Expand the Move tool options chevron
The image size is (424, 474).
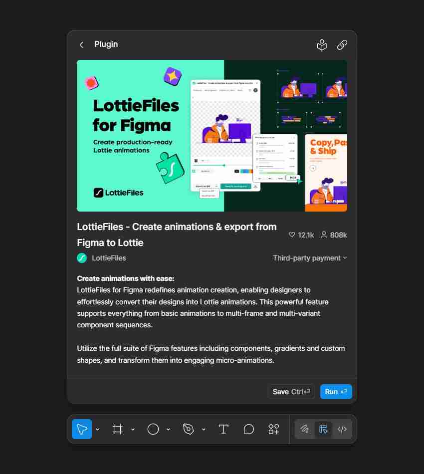pos(97,429)
